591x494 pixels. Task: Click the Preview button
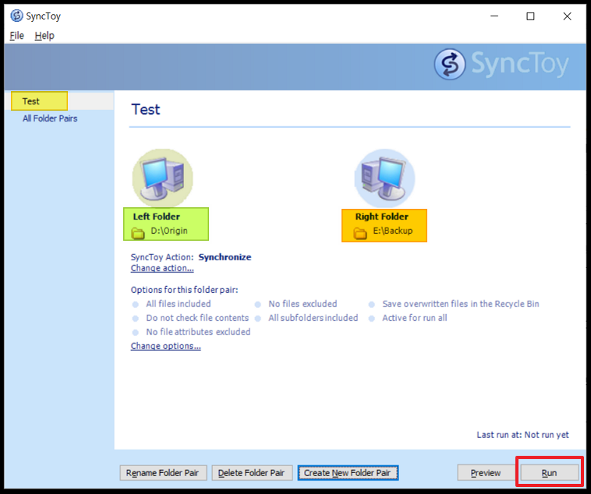tap(487, 473)
